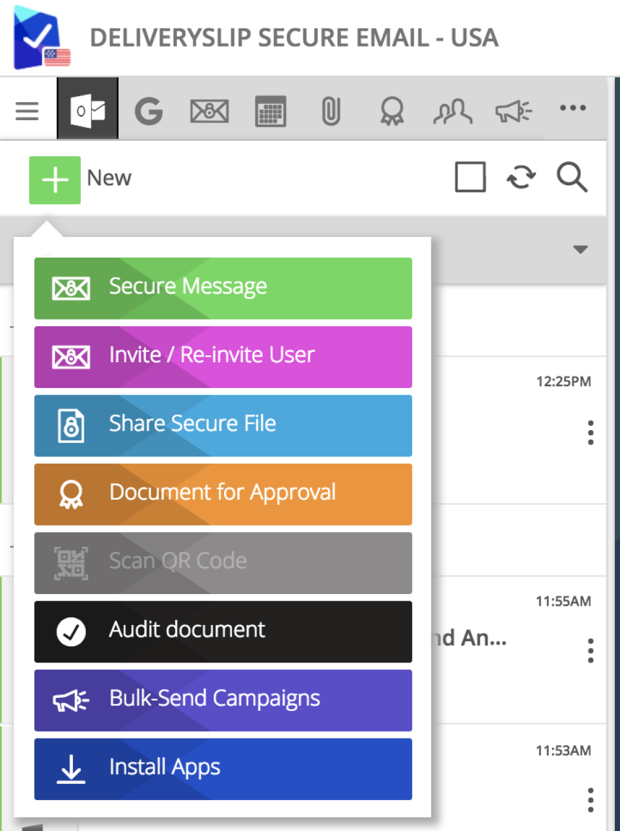Select Install Apps option
This screenshot has height=831, width=620.
coord(223,769)
